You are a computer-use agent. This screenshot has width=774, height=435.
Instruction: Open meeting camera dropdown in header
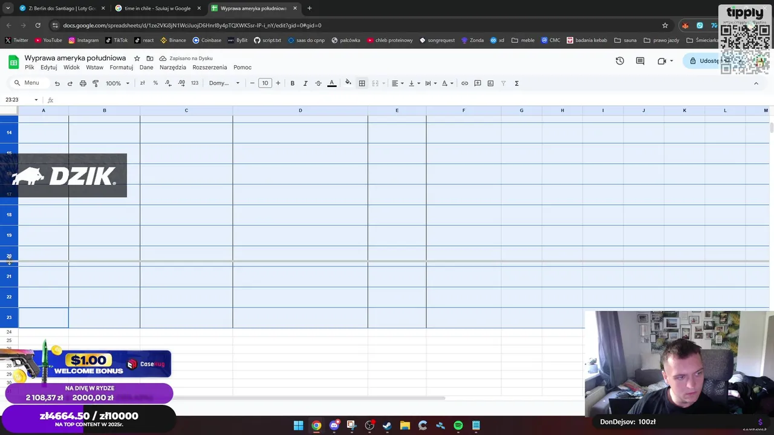(671, 61)
